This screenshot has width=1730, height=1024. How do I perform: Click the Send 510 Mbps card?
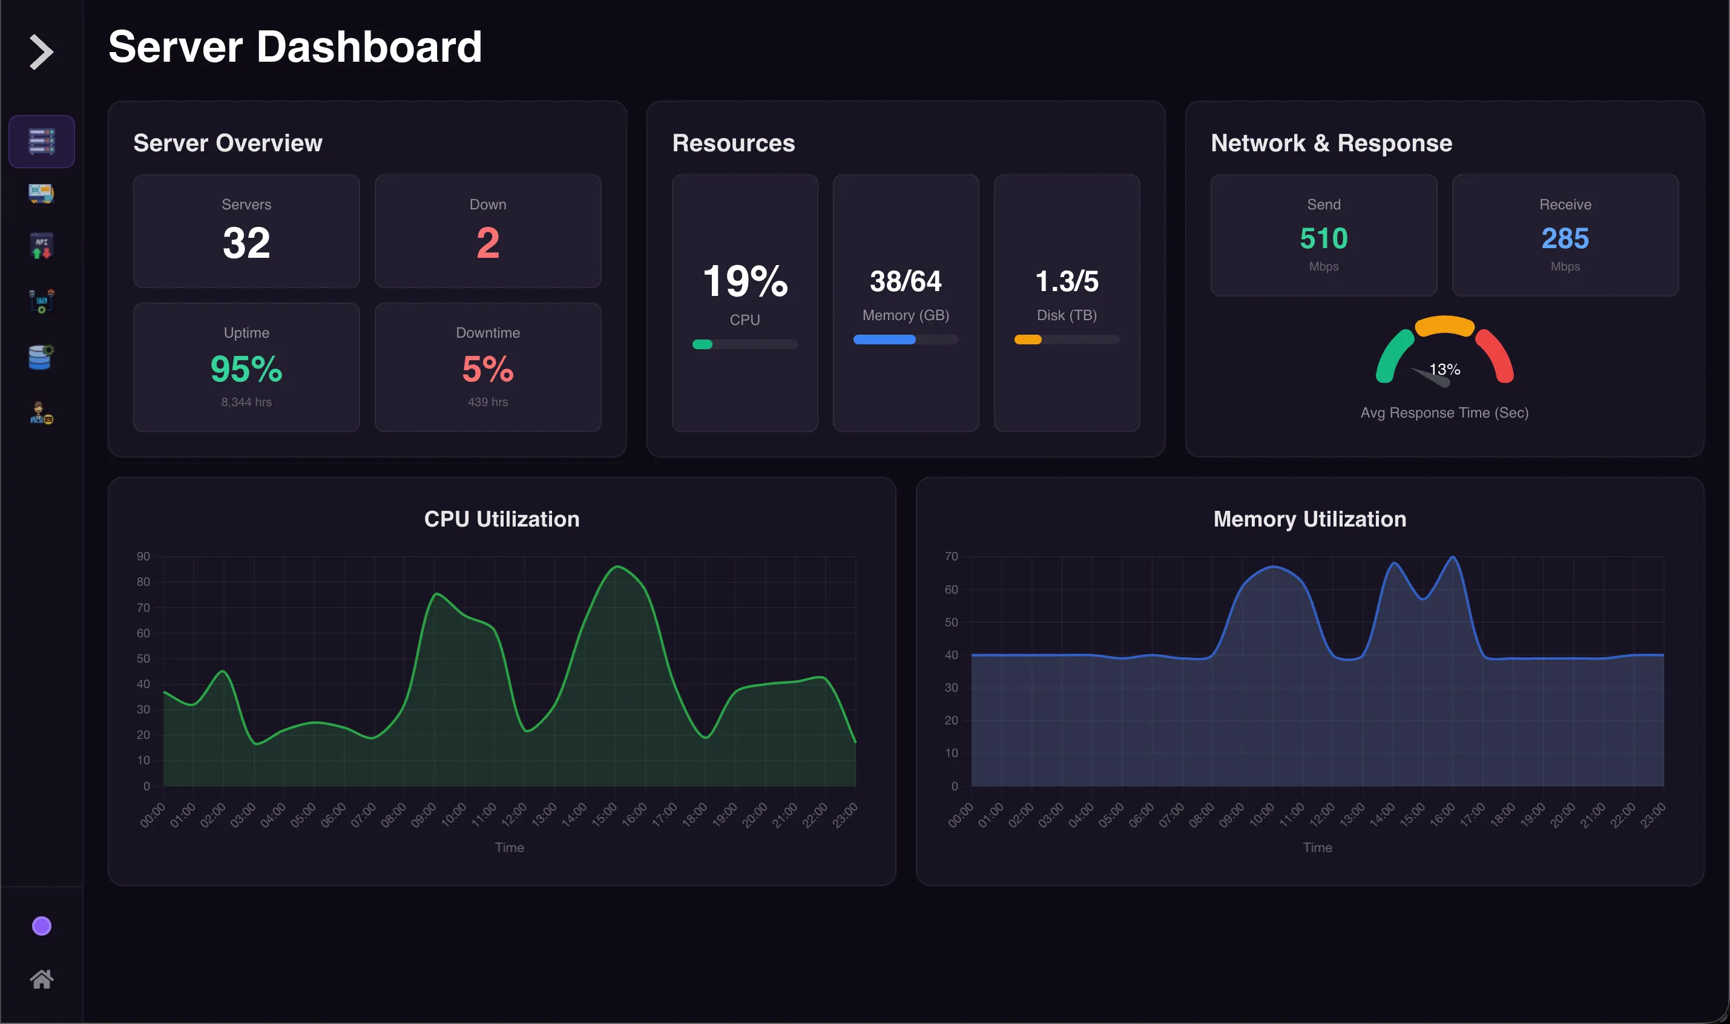1324,235
